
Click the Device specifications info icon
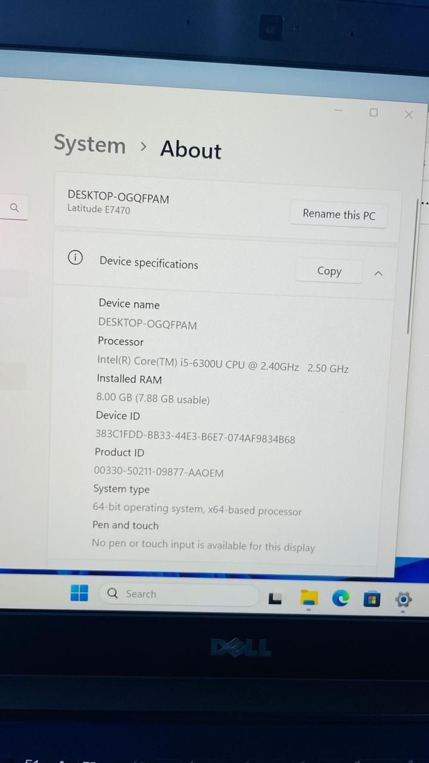click(75, 258)
